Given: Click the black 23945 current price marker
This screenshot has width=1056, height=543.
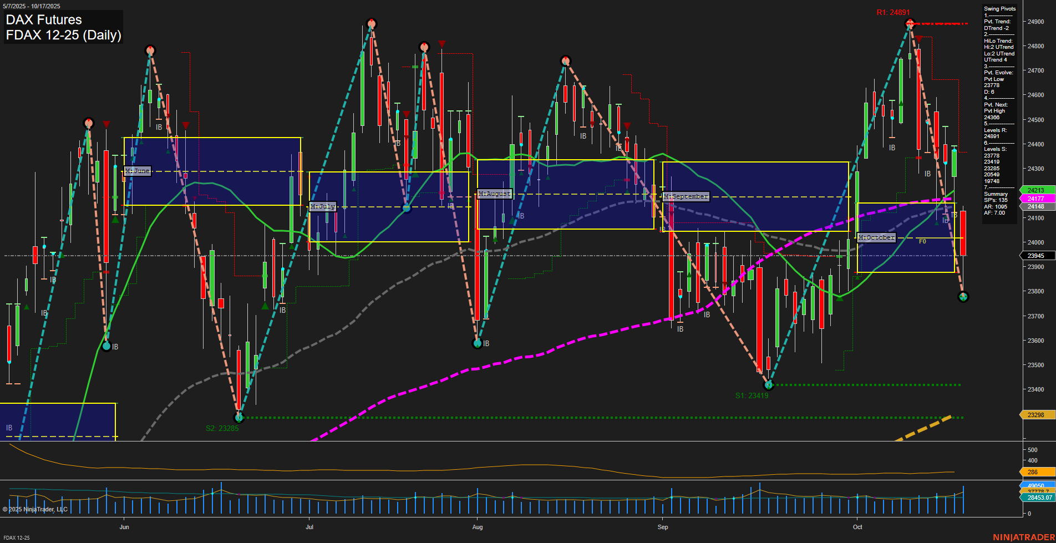Looking at the screenshot, I should click(1035, 255).
